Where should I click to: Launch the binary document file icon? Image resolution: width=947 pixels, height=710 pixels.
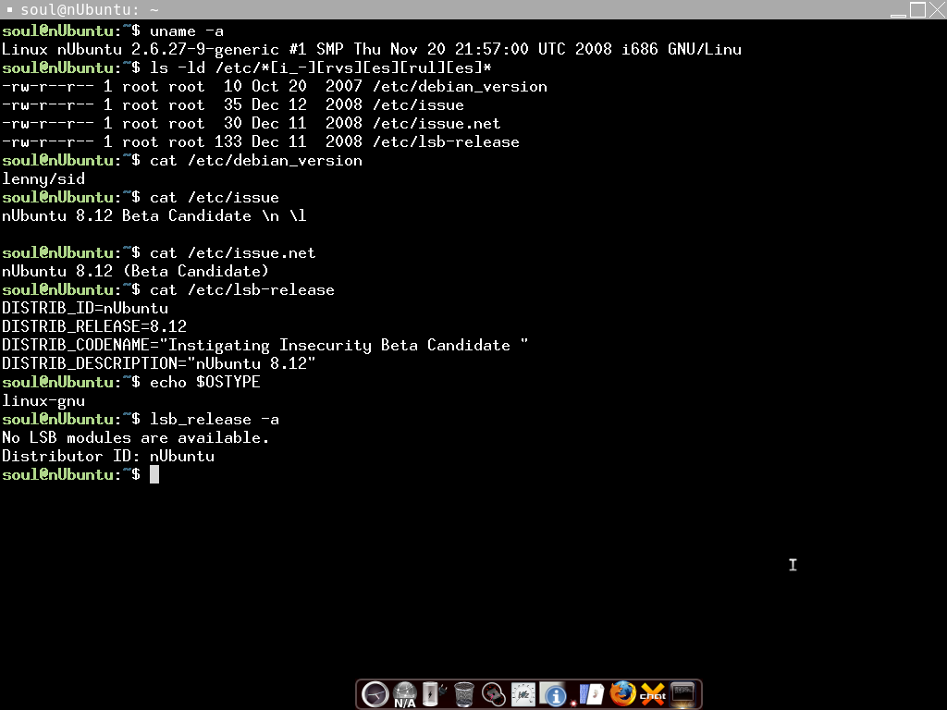(591, 694)
